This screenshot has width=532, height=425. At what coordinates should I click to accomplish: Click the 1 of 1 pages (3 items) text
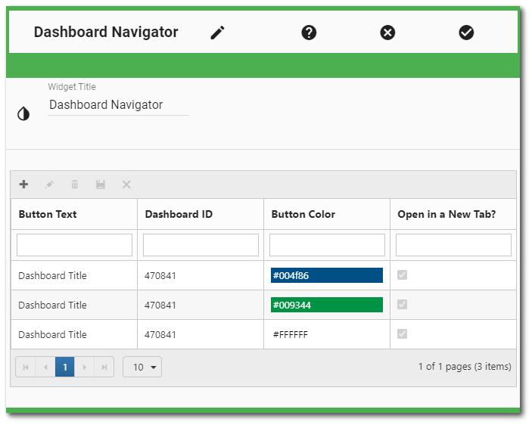[x=465, y=367]
